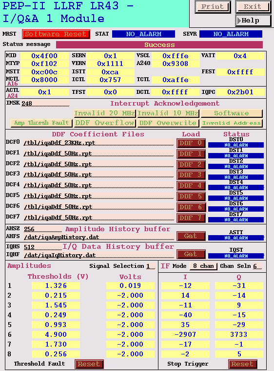Click the MCTL value 0x8000
The image size is (274, 371).
[x=44, y=80]
